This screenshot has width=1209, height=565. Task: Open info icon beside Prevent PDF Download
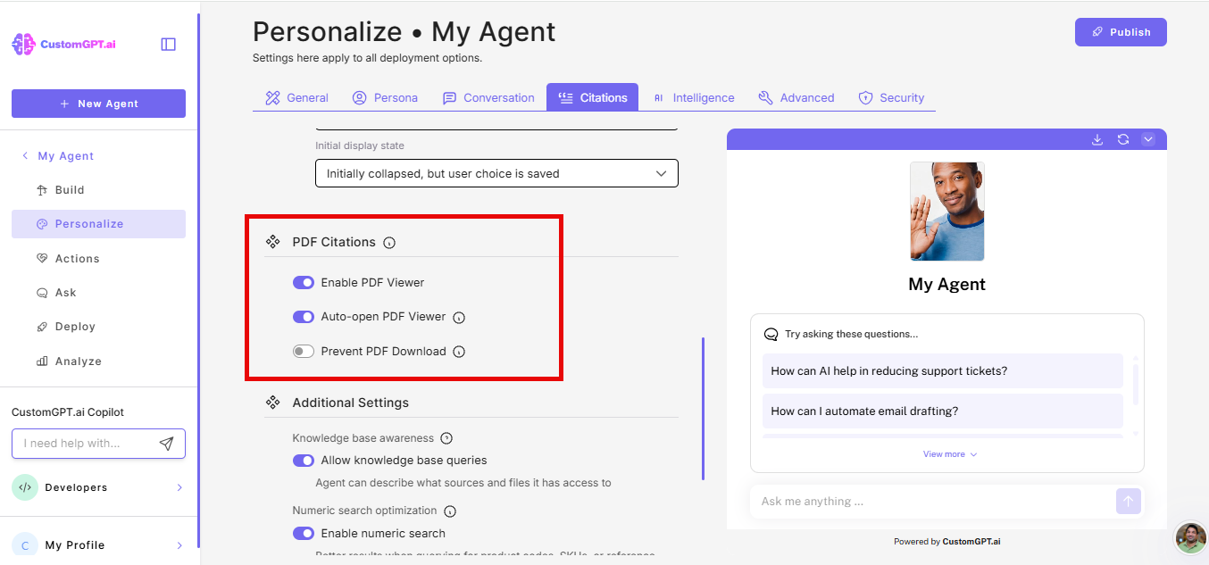(459, 352)
